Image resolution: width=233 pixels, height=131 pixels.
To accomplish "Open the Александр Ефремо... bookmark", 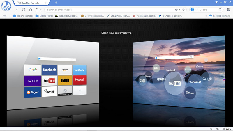I will point(144,16).
